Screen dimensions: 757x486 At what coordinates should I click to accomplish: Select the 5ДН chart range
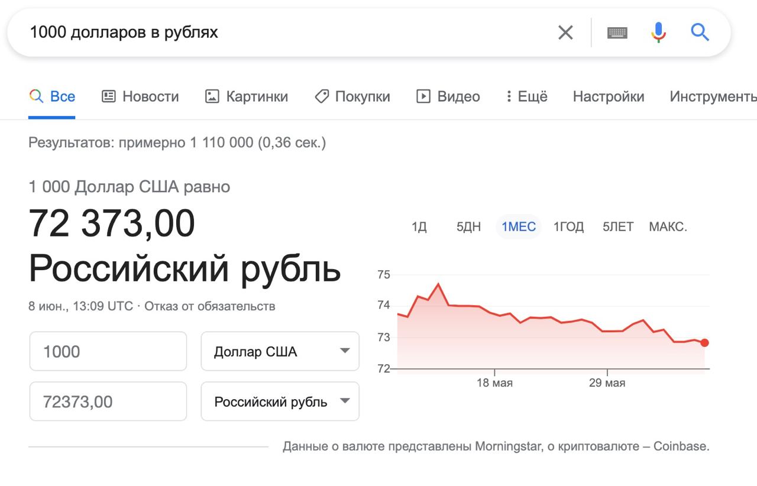click(468, 226)
